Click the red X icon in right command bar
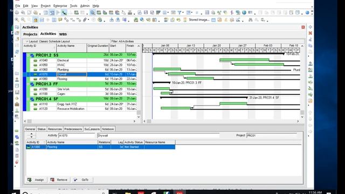 pyautogui.click(x=310, y=33)
